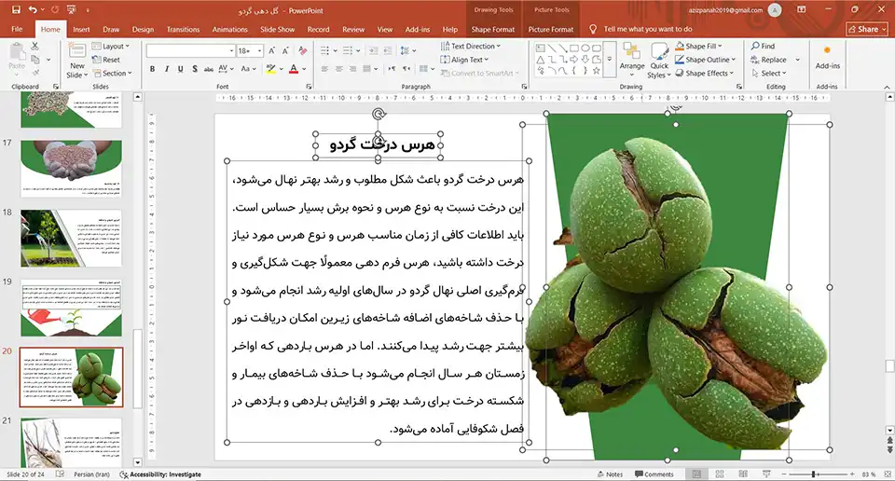Reset the slide layout
Viewport: 895px width, 481px height.
coord(106,60)
